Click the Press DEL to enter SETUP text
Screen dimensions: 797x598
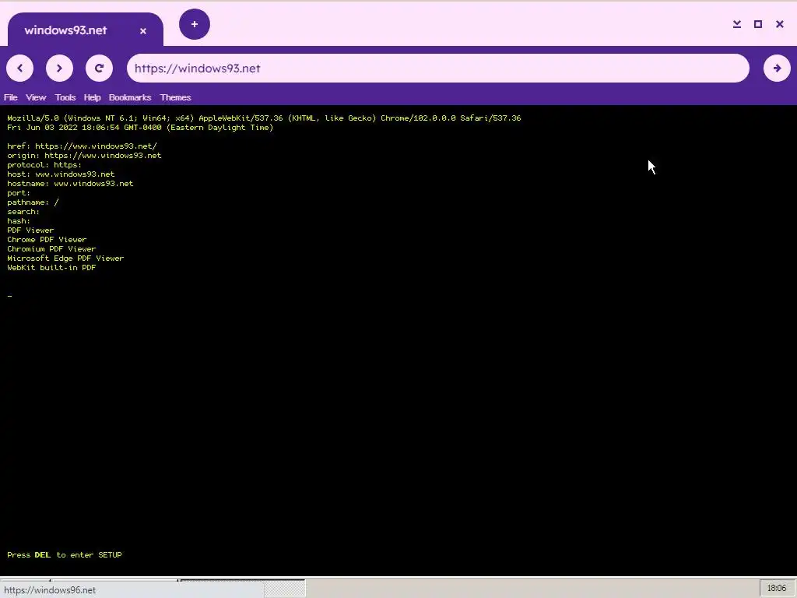pos(65,554)
